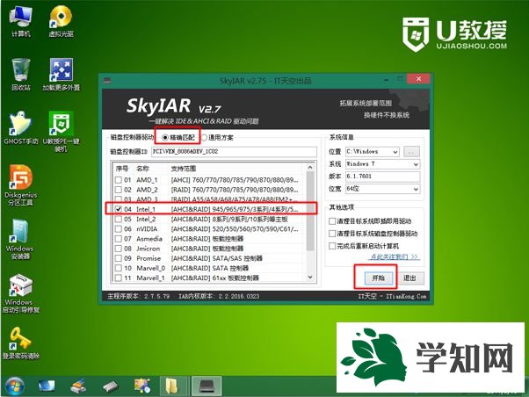Screen dimensions: 529x397
Task: Select the SkyIAR disk taskbar button
Action: (207, 386)
